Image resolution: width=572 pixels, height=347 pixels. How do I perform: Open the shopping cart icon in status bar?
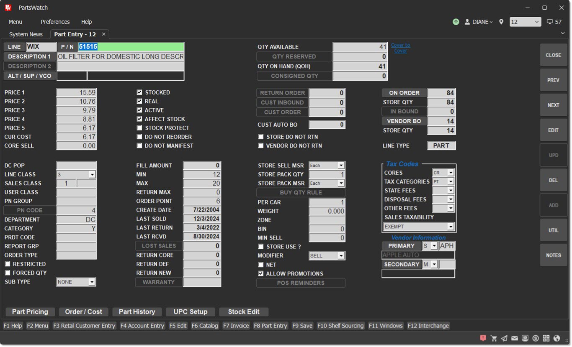pos(494,338)
